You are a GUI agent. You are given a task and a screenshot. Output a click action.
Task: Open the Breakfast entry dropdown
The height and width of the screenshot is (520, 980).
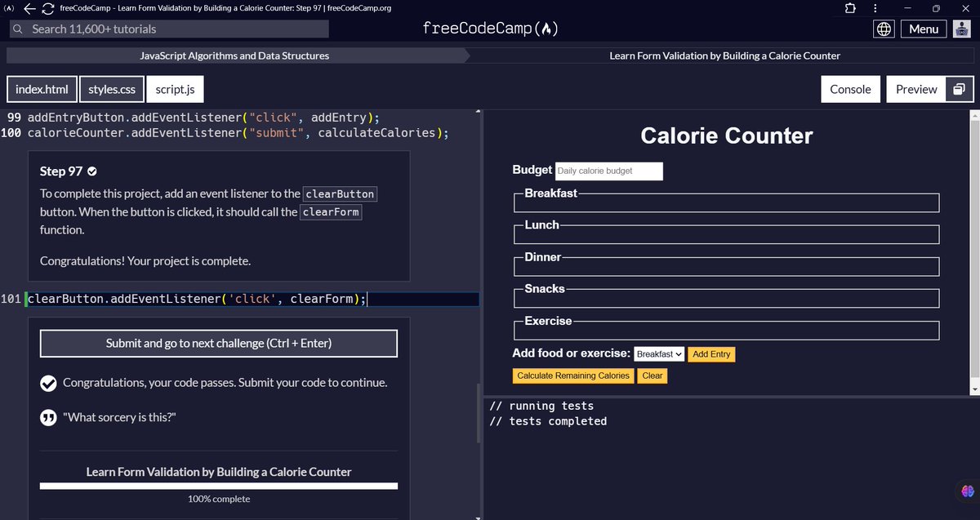(659, 354)
